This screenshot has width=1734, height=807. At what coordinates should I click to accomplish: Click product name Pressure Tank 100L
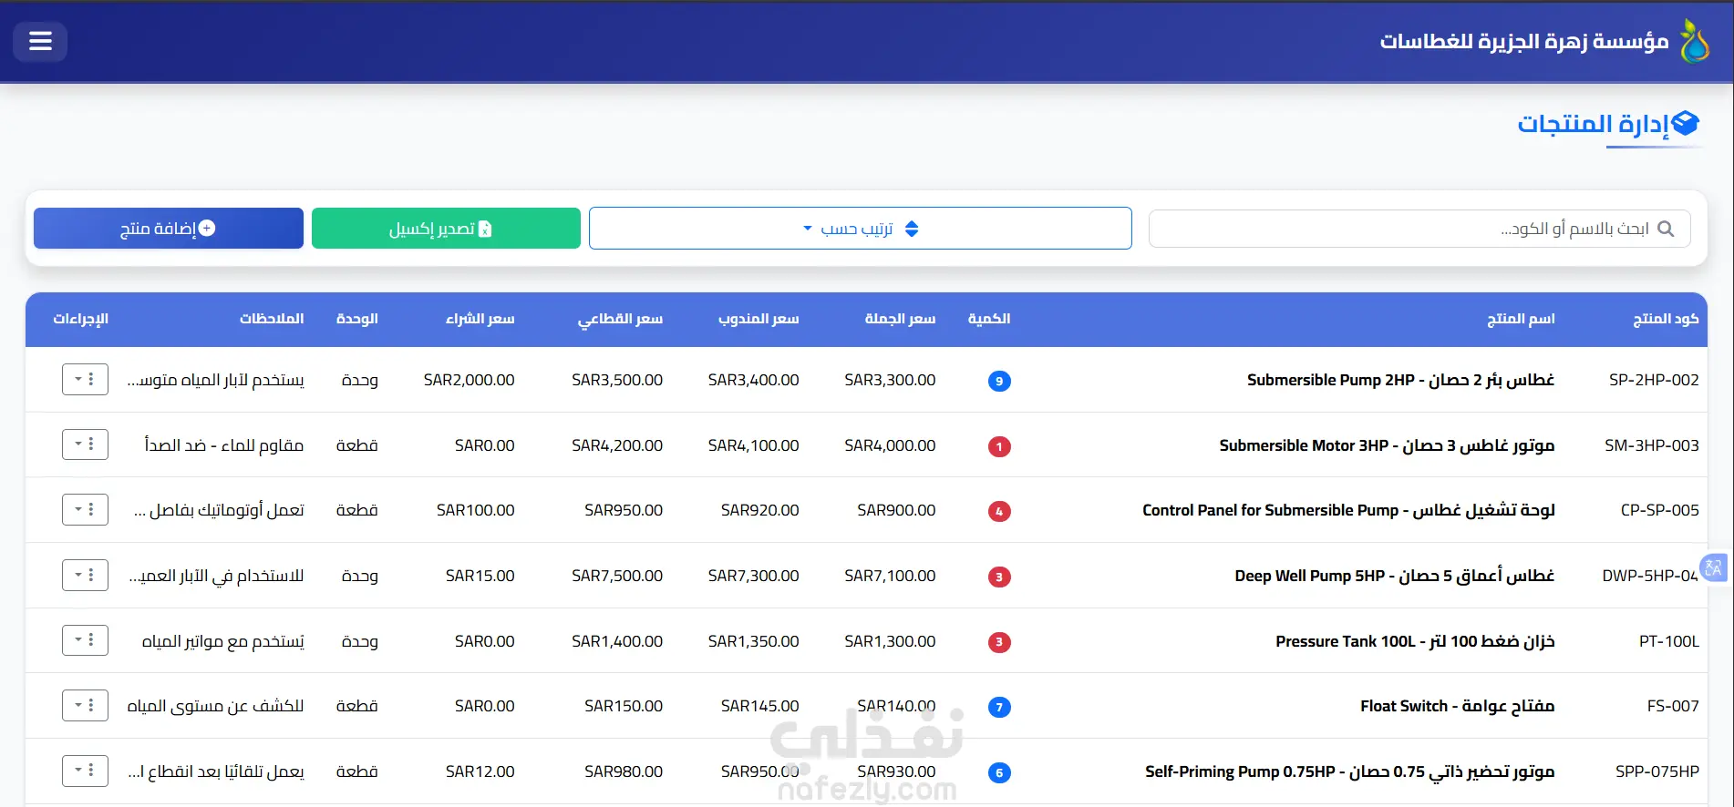[x=1415, y=641]
